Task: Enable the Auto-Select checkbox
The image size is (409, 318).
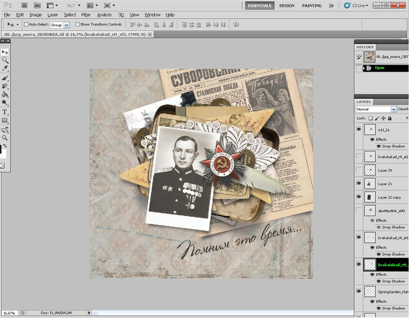Action: 26,24
